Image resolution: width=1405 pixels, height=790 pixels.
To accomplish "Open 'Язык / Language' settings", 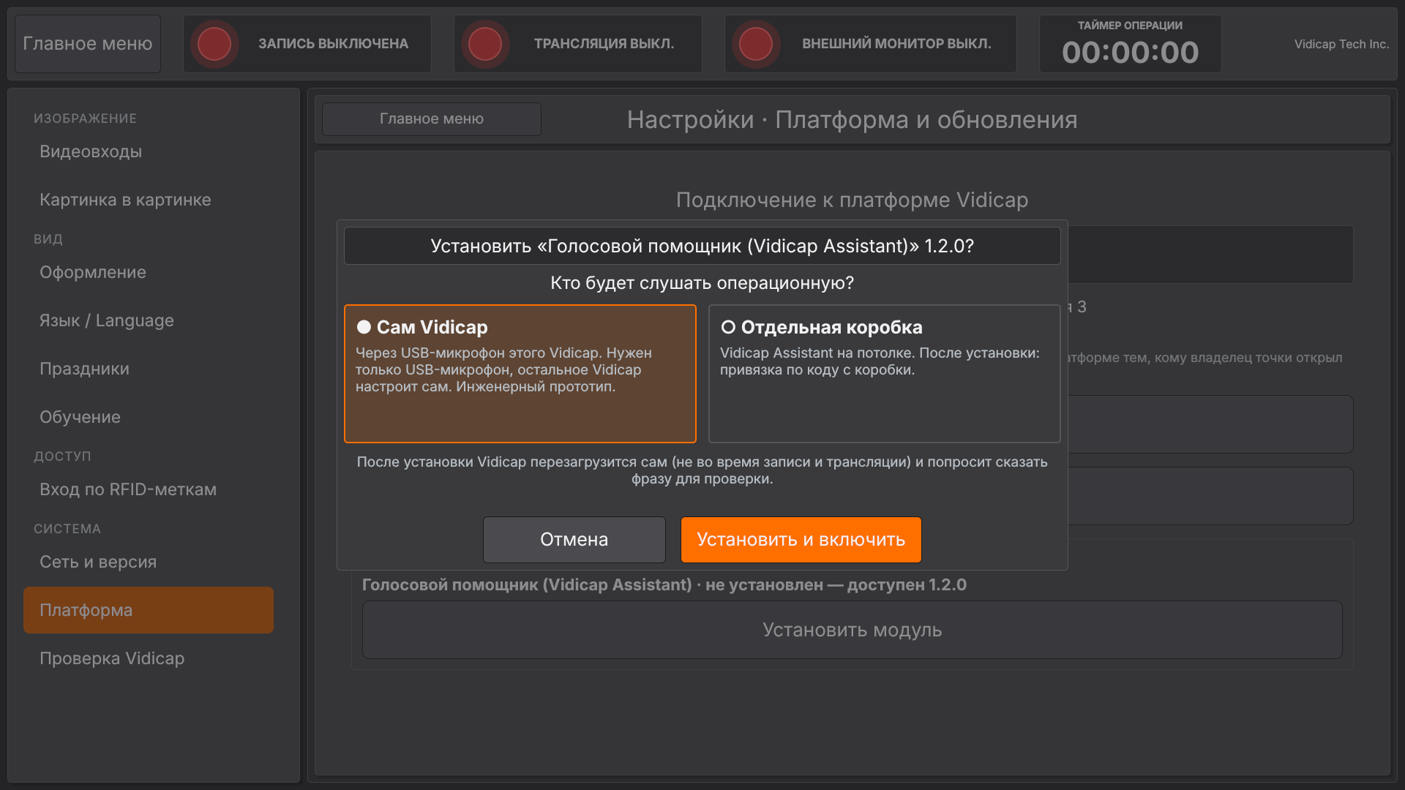I will (149, 320).
